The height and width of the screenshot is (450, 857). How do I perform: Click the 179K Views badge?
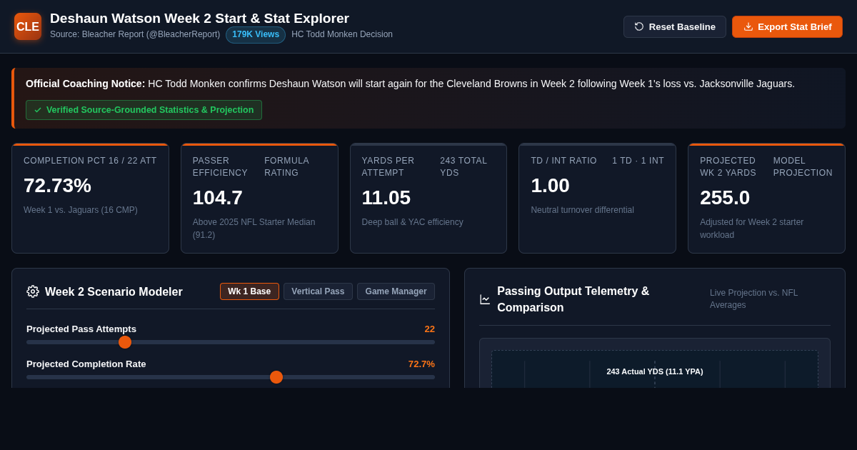coord(256,34)
